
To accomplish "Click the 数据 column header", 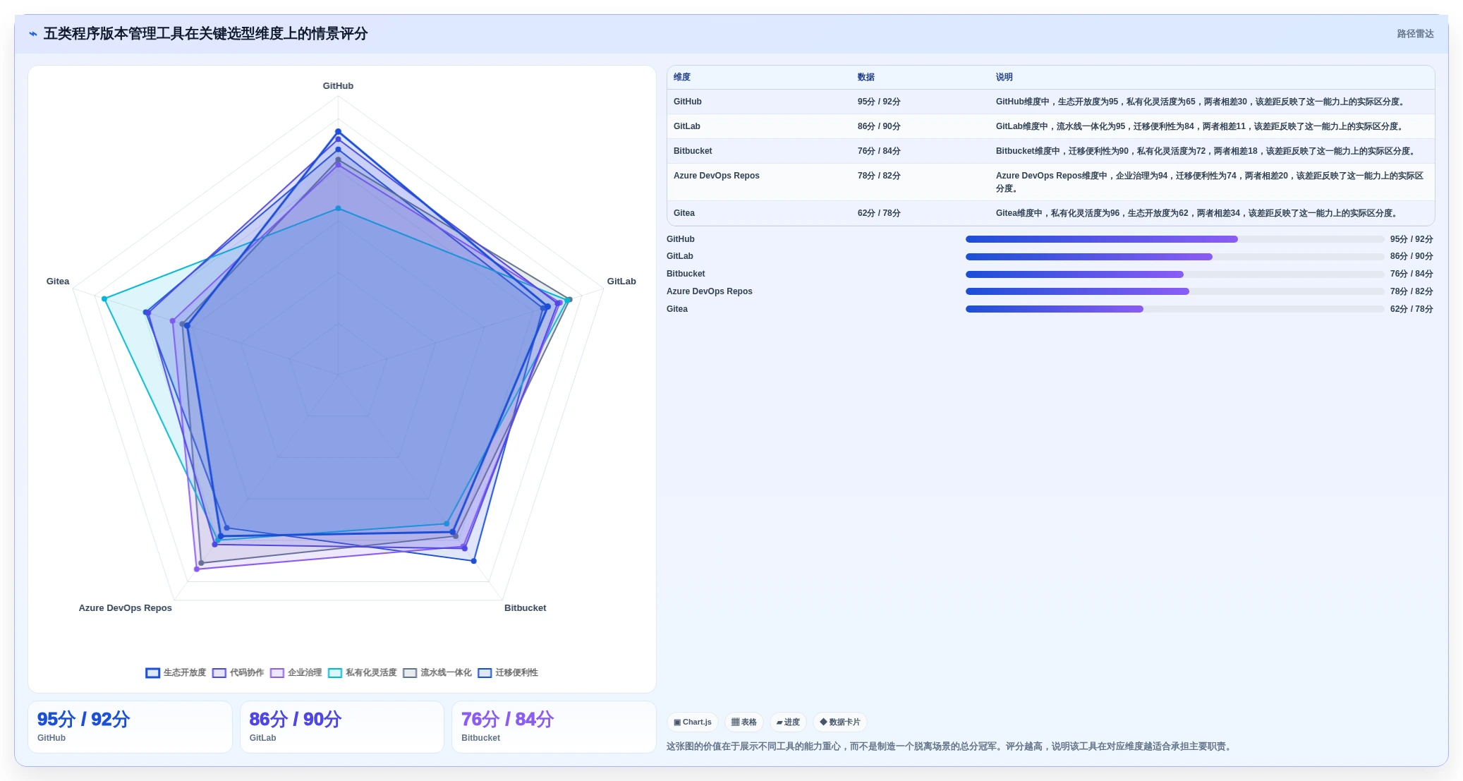I will [x=866, y=77].
